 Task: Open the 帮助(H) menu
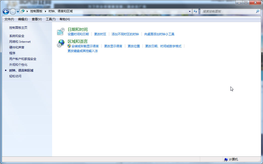(x=65, y=19)
